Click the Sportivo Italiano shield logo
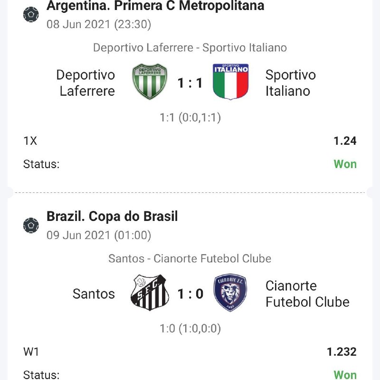The height and width of the screenshot is (380, 380). click(x=231, y=82)
